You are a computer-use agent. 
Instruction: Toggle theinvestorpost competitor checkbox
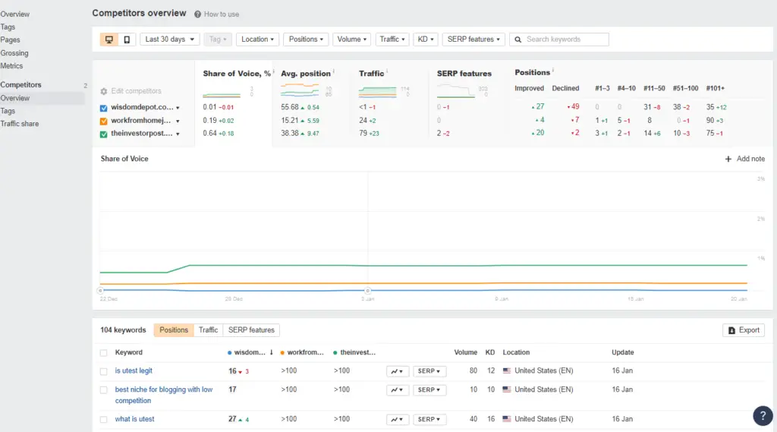pyautogui.click(x=103, y=134)
